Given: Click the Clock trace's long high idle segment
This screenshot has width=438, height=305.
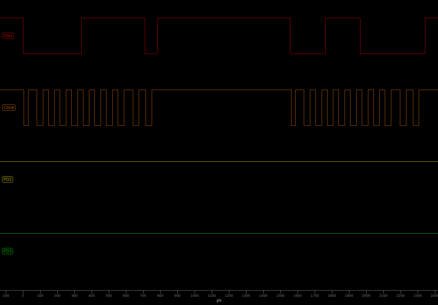Looking at the screenshot, I should tap(221, 90).
